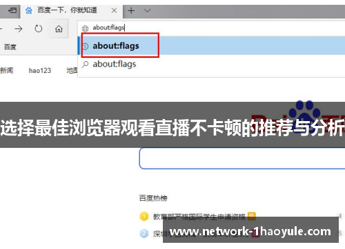Image resolution: width=345 pixels, height=249 pixels.
Task: Open the first 百度热榜 headline
Action: [x=199, y=216]
